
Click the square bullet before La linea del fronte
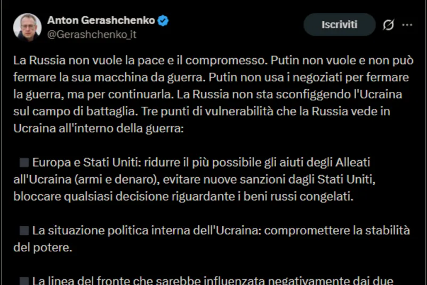23,279
